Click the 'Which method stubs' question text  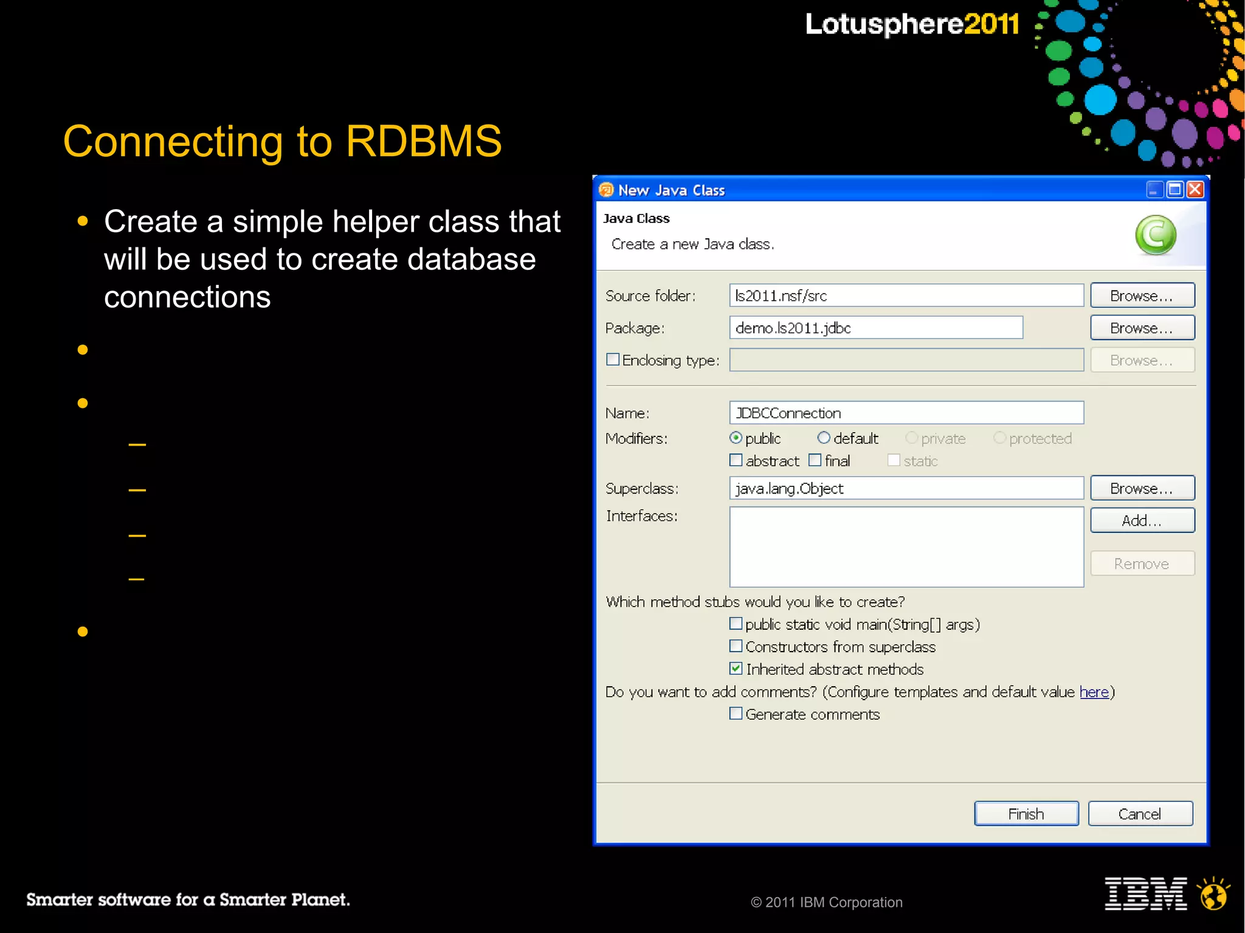[x=756, y=602]
